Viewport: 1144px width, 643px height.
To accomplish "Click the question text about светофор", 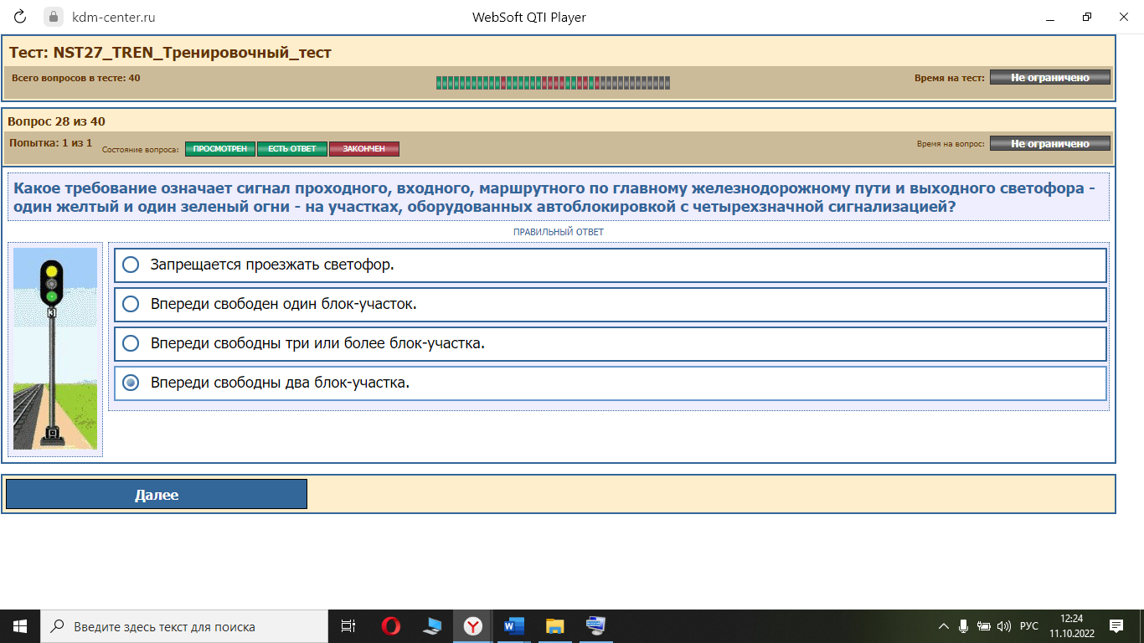I will (558, 197).
